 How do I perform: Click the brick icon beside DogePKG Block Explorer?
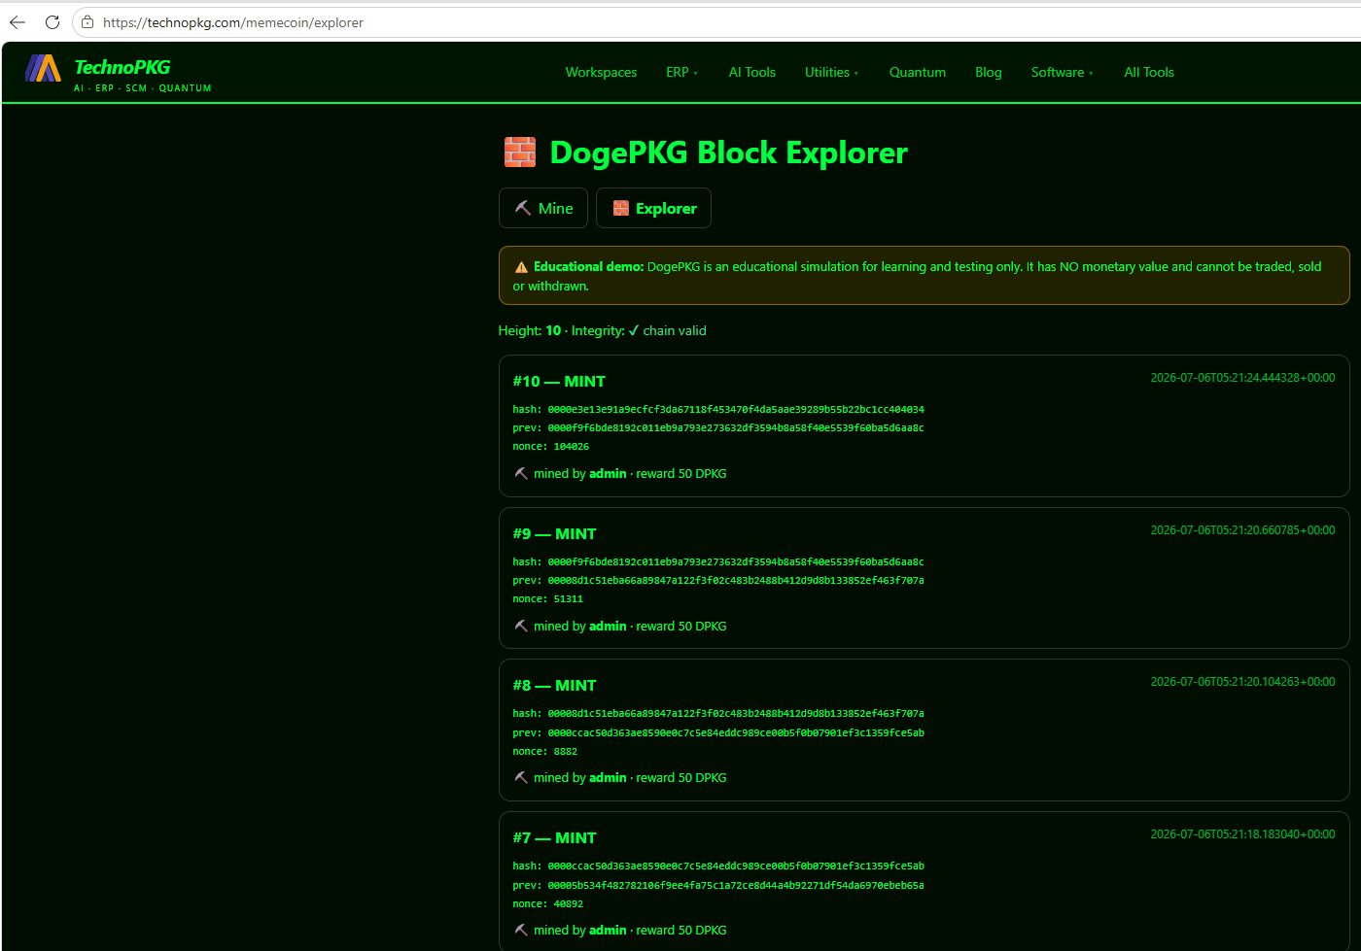coord(520,153)
